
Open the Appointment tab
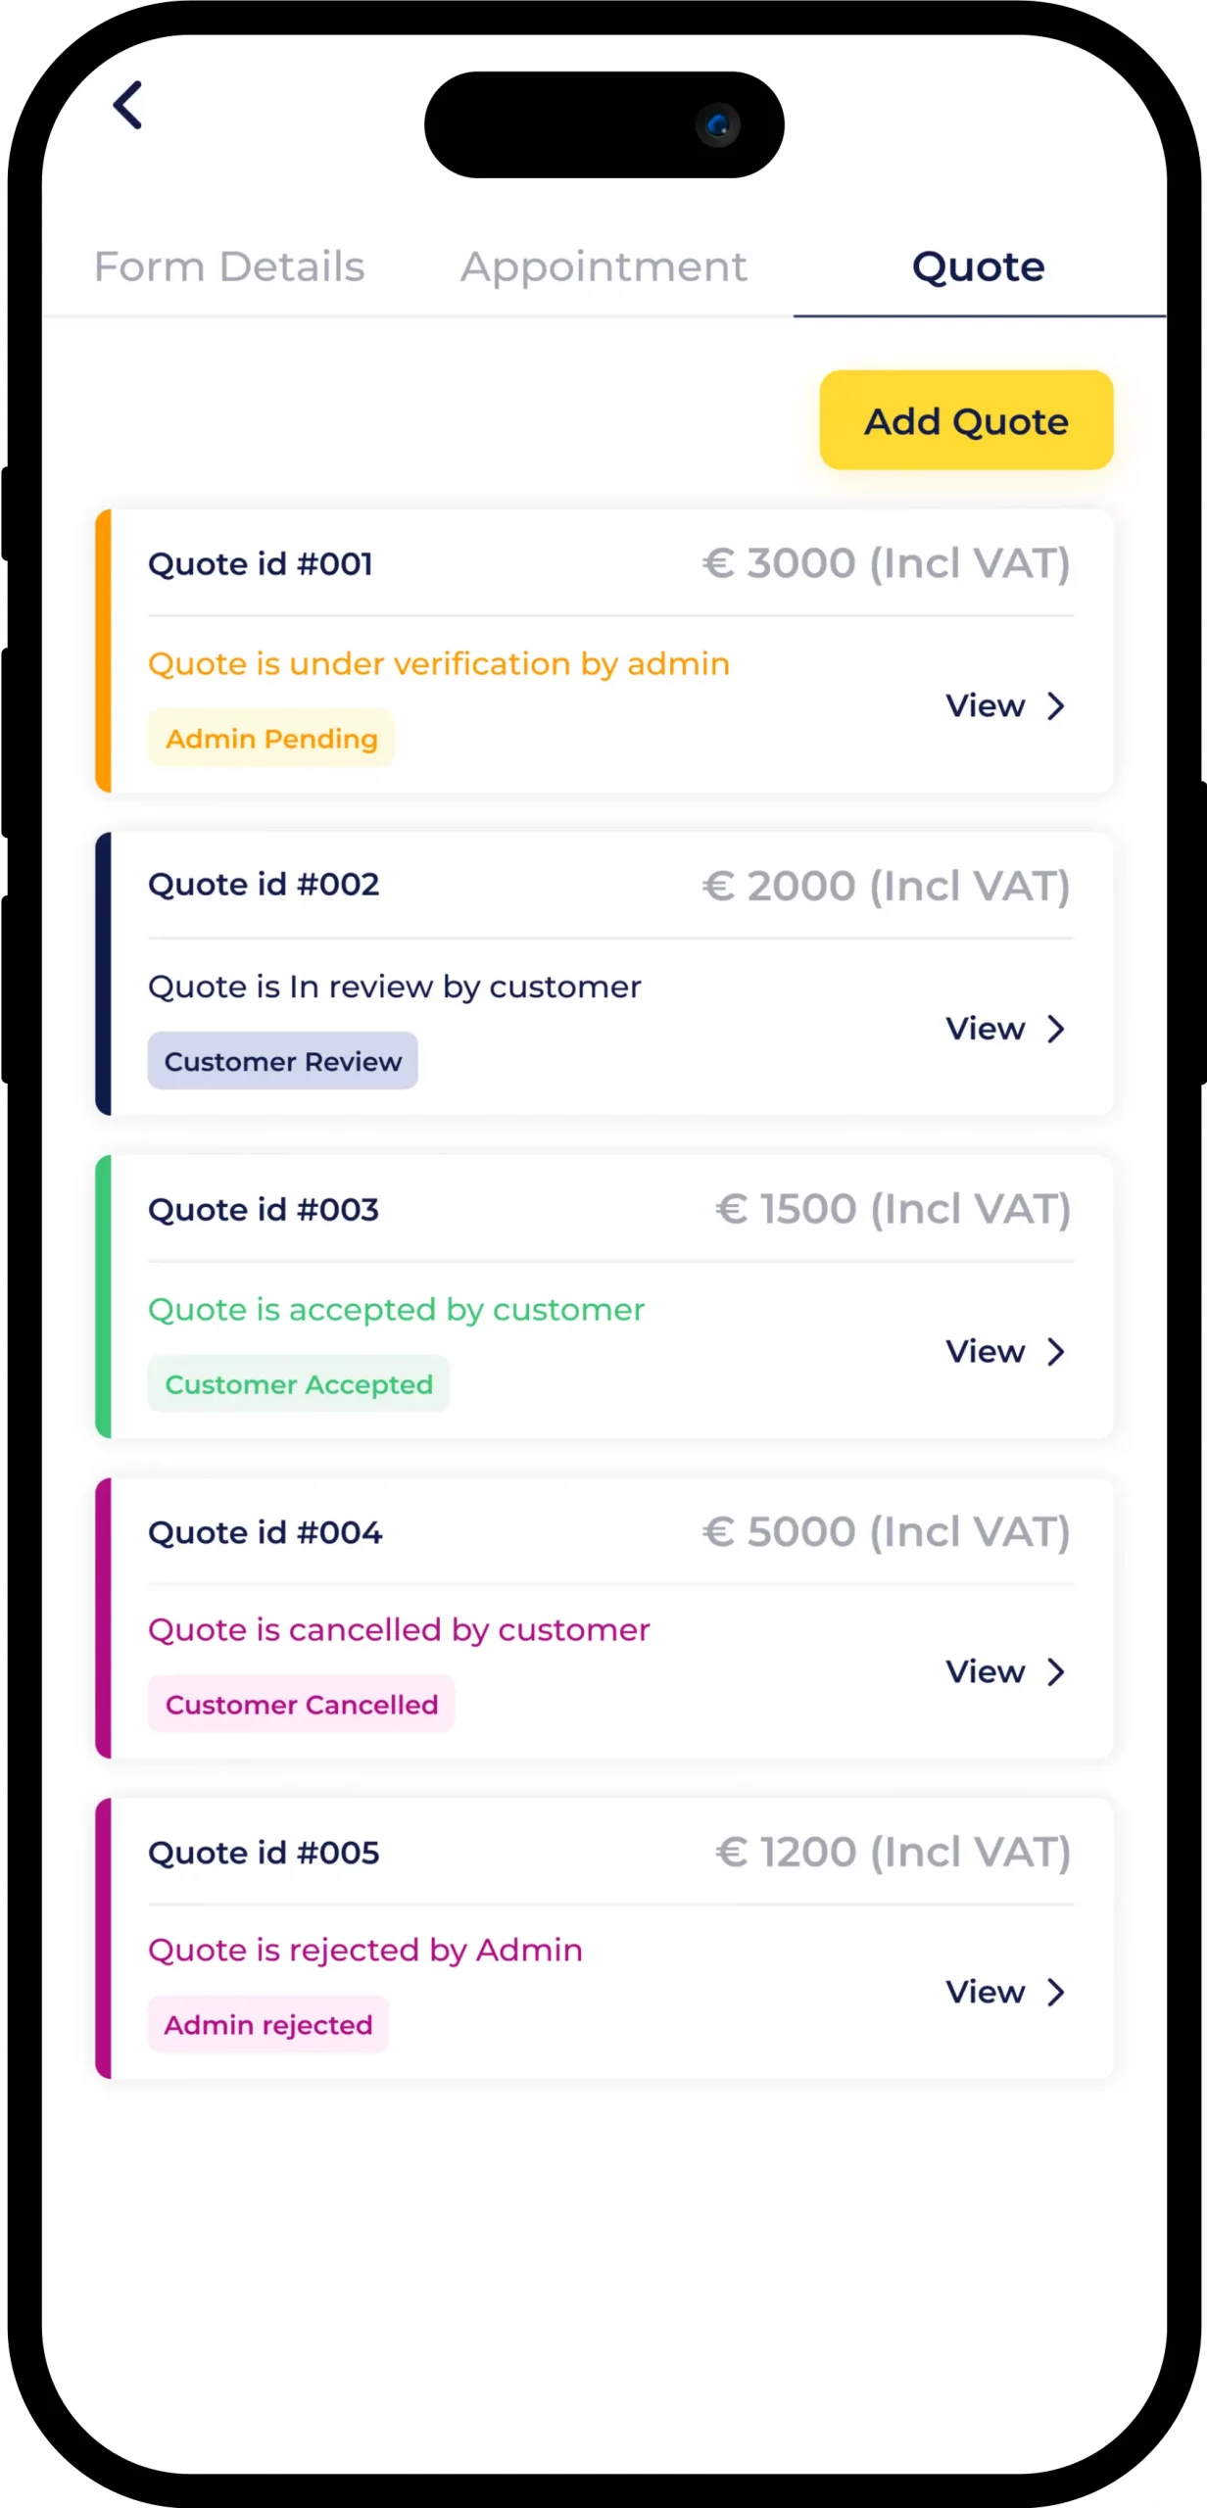(x=603, y=266)
